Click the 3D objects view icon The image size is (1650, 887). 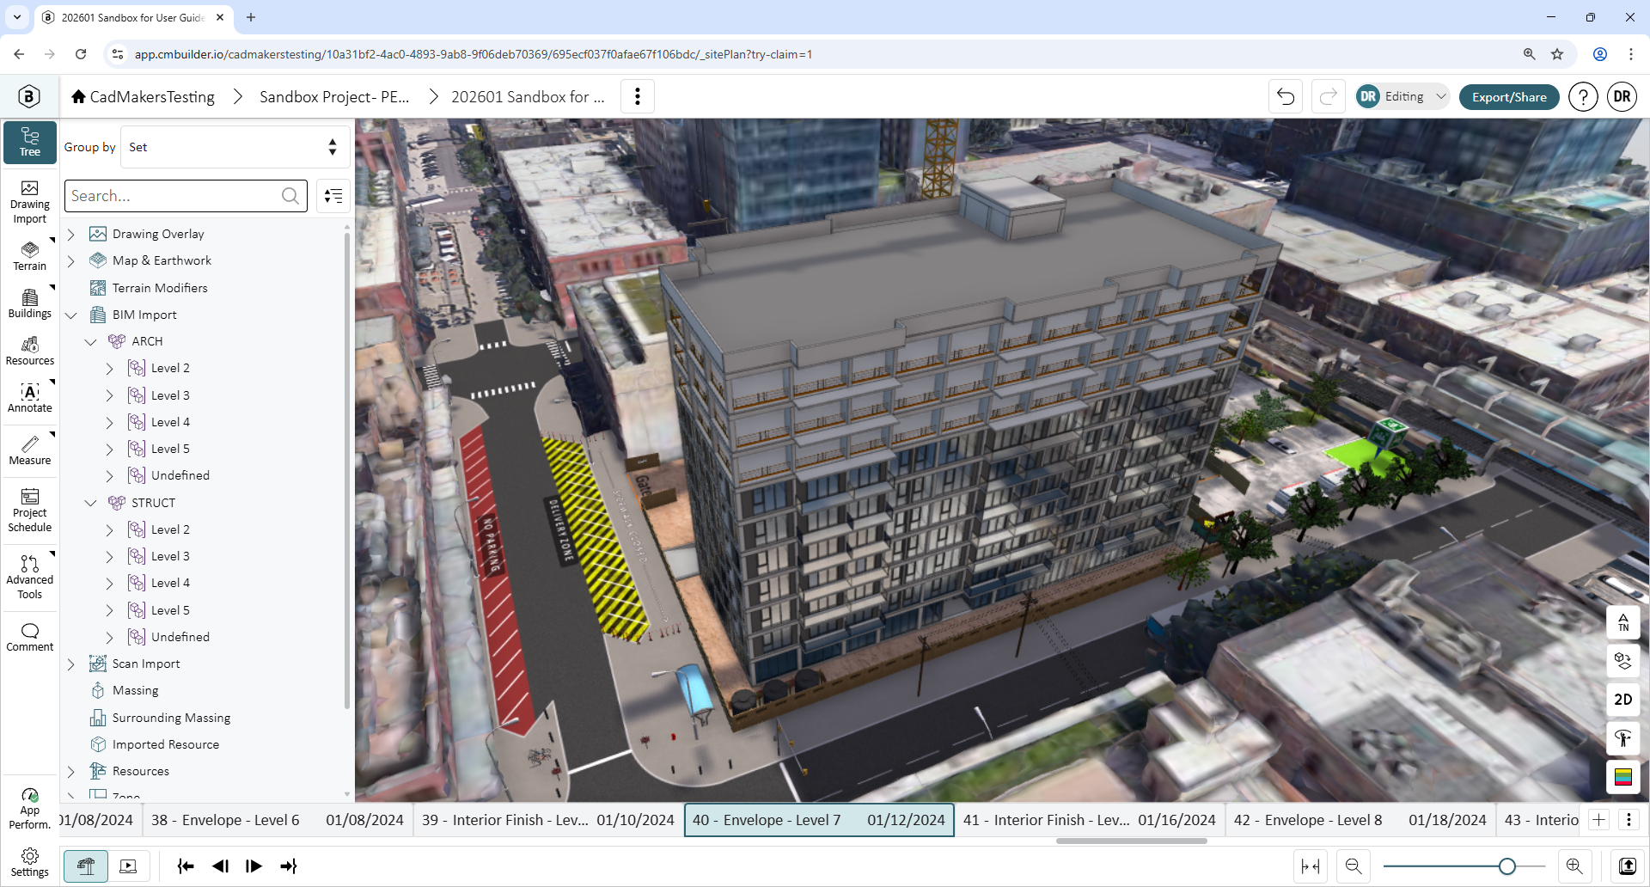pyautogui.click(x=1623, y=661)
